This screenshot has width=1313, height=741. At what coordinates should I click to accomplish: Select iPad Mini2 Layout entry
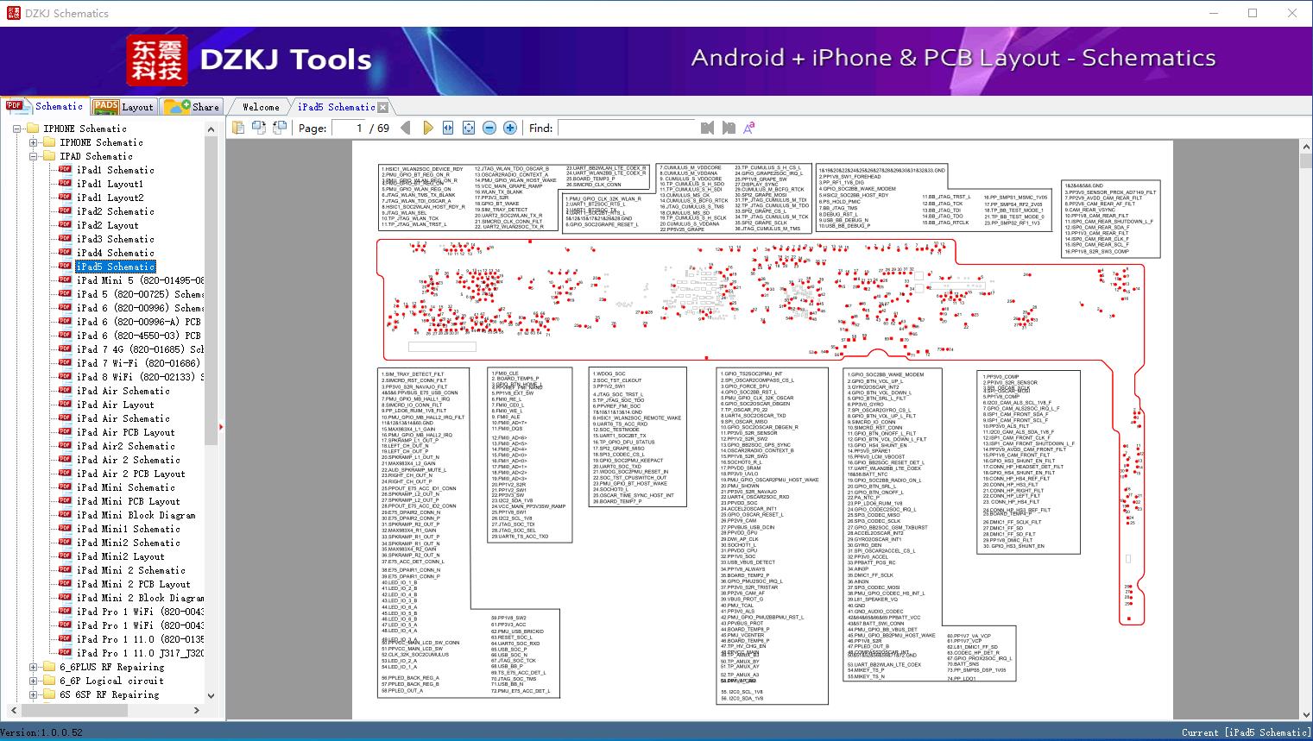coord(120,556)
